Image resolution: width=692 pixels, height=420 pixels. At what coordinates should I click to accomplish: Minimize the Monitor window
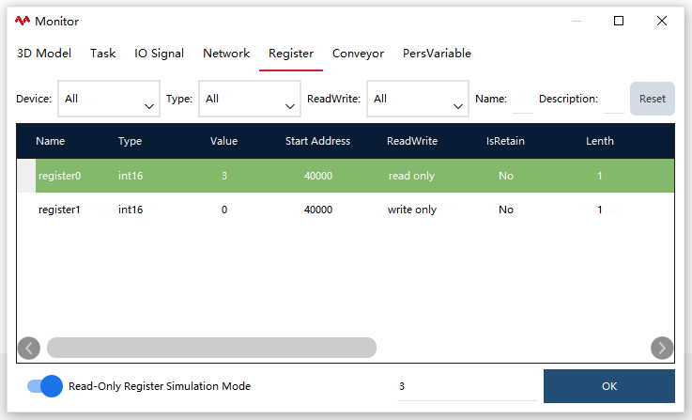click(577, 21)
